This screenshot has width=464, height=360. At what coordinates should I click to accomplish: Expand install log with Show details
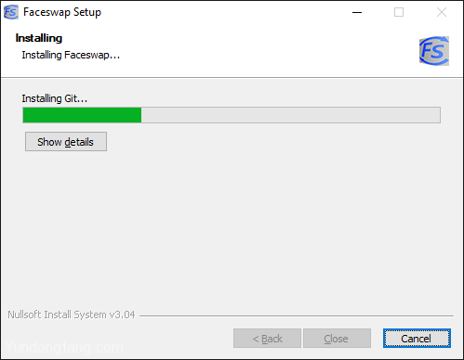coord(66,142)
